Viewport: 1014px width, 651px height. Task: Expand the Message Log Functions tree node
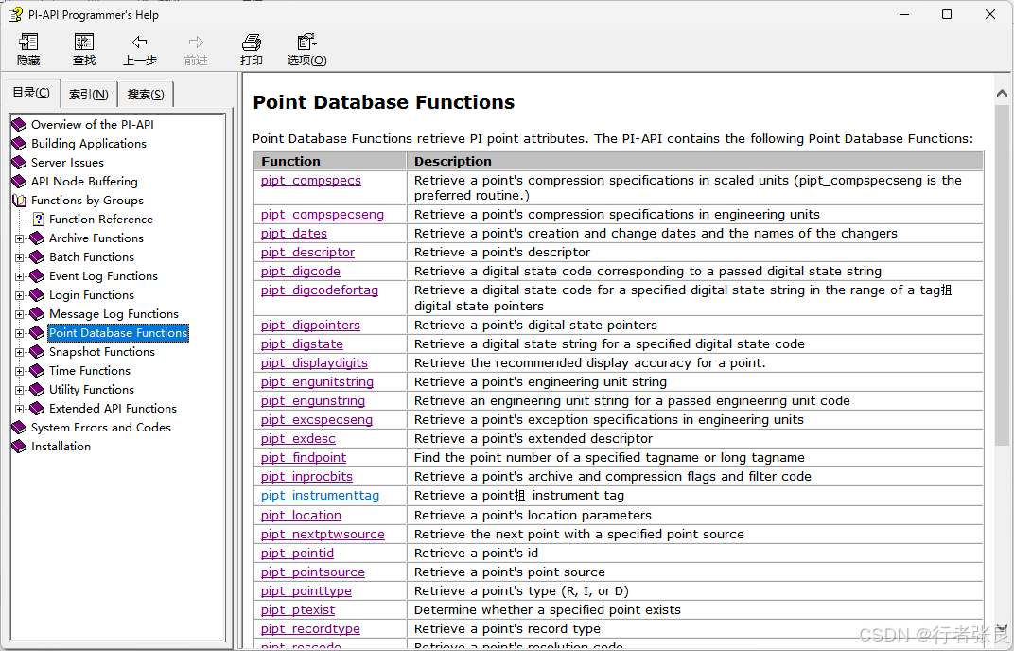click(20, 314)
